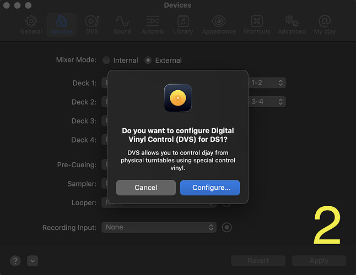Switch to the Devices tab

(61, 25)
